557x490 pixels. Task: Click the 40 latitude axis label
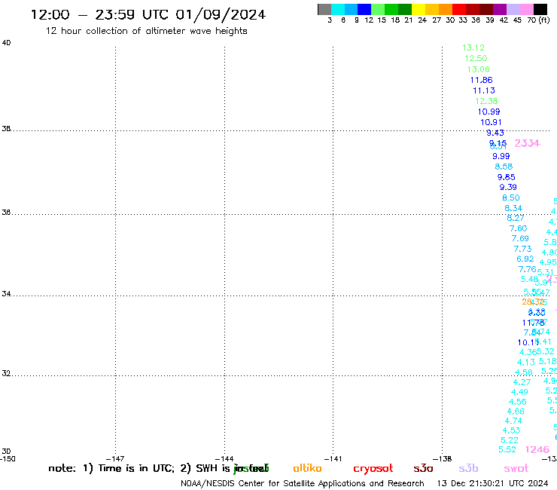(x=6, y=43)
